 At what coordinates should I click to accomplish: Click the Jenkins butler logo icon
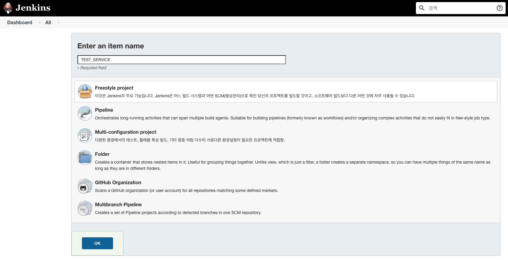click(8, 8)
